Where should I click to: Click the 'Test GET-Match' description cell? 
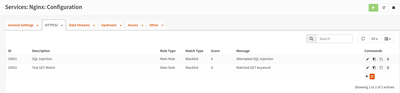coord(44,68)
